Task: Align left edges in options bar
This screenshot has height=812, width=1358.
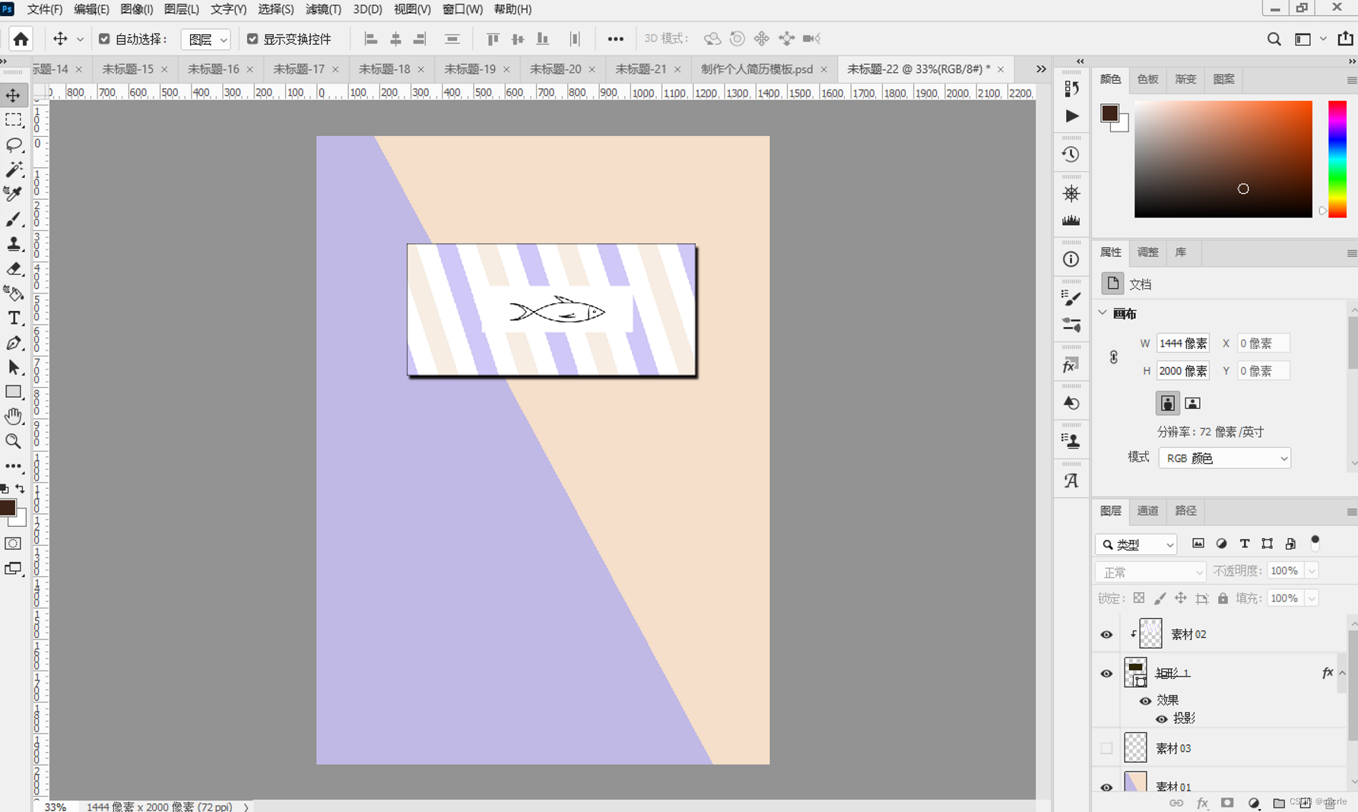Action: [x=371, y=39]
